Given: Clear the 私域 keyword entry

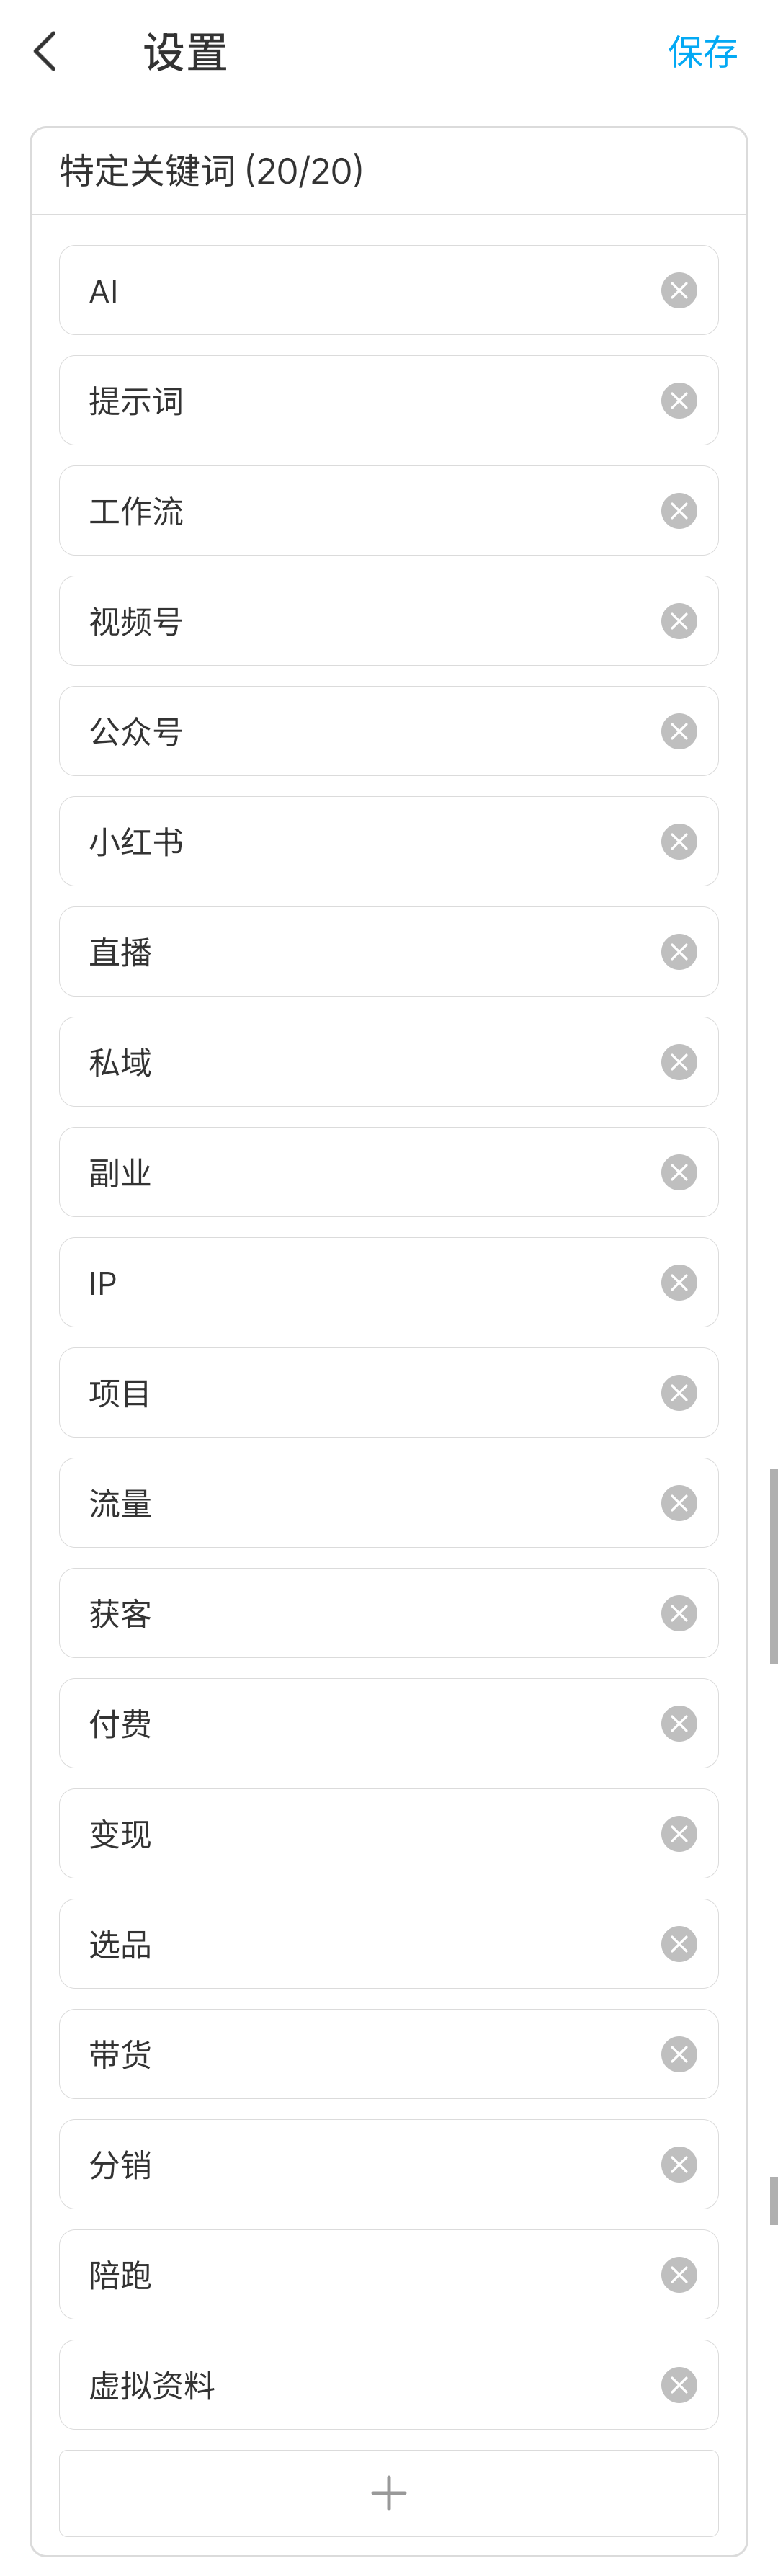Looking at the screenshot, I should 679,1062.
